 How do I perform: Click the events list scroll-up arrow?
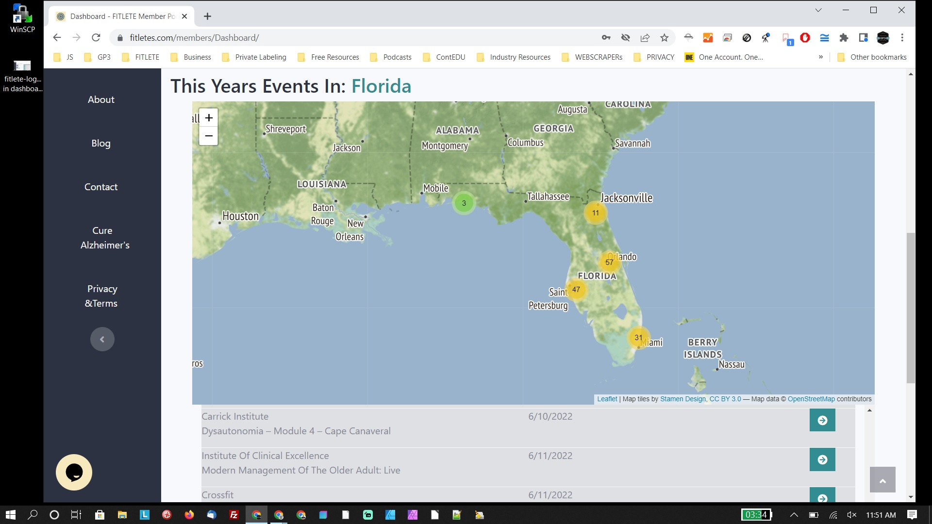(869, 410)
